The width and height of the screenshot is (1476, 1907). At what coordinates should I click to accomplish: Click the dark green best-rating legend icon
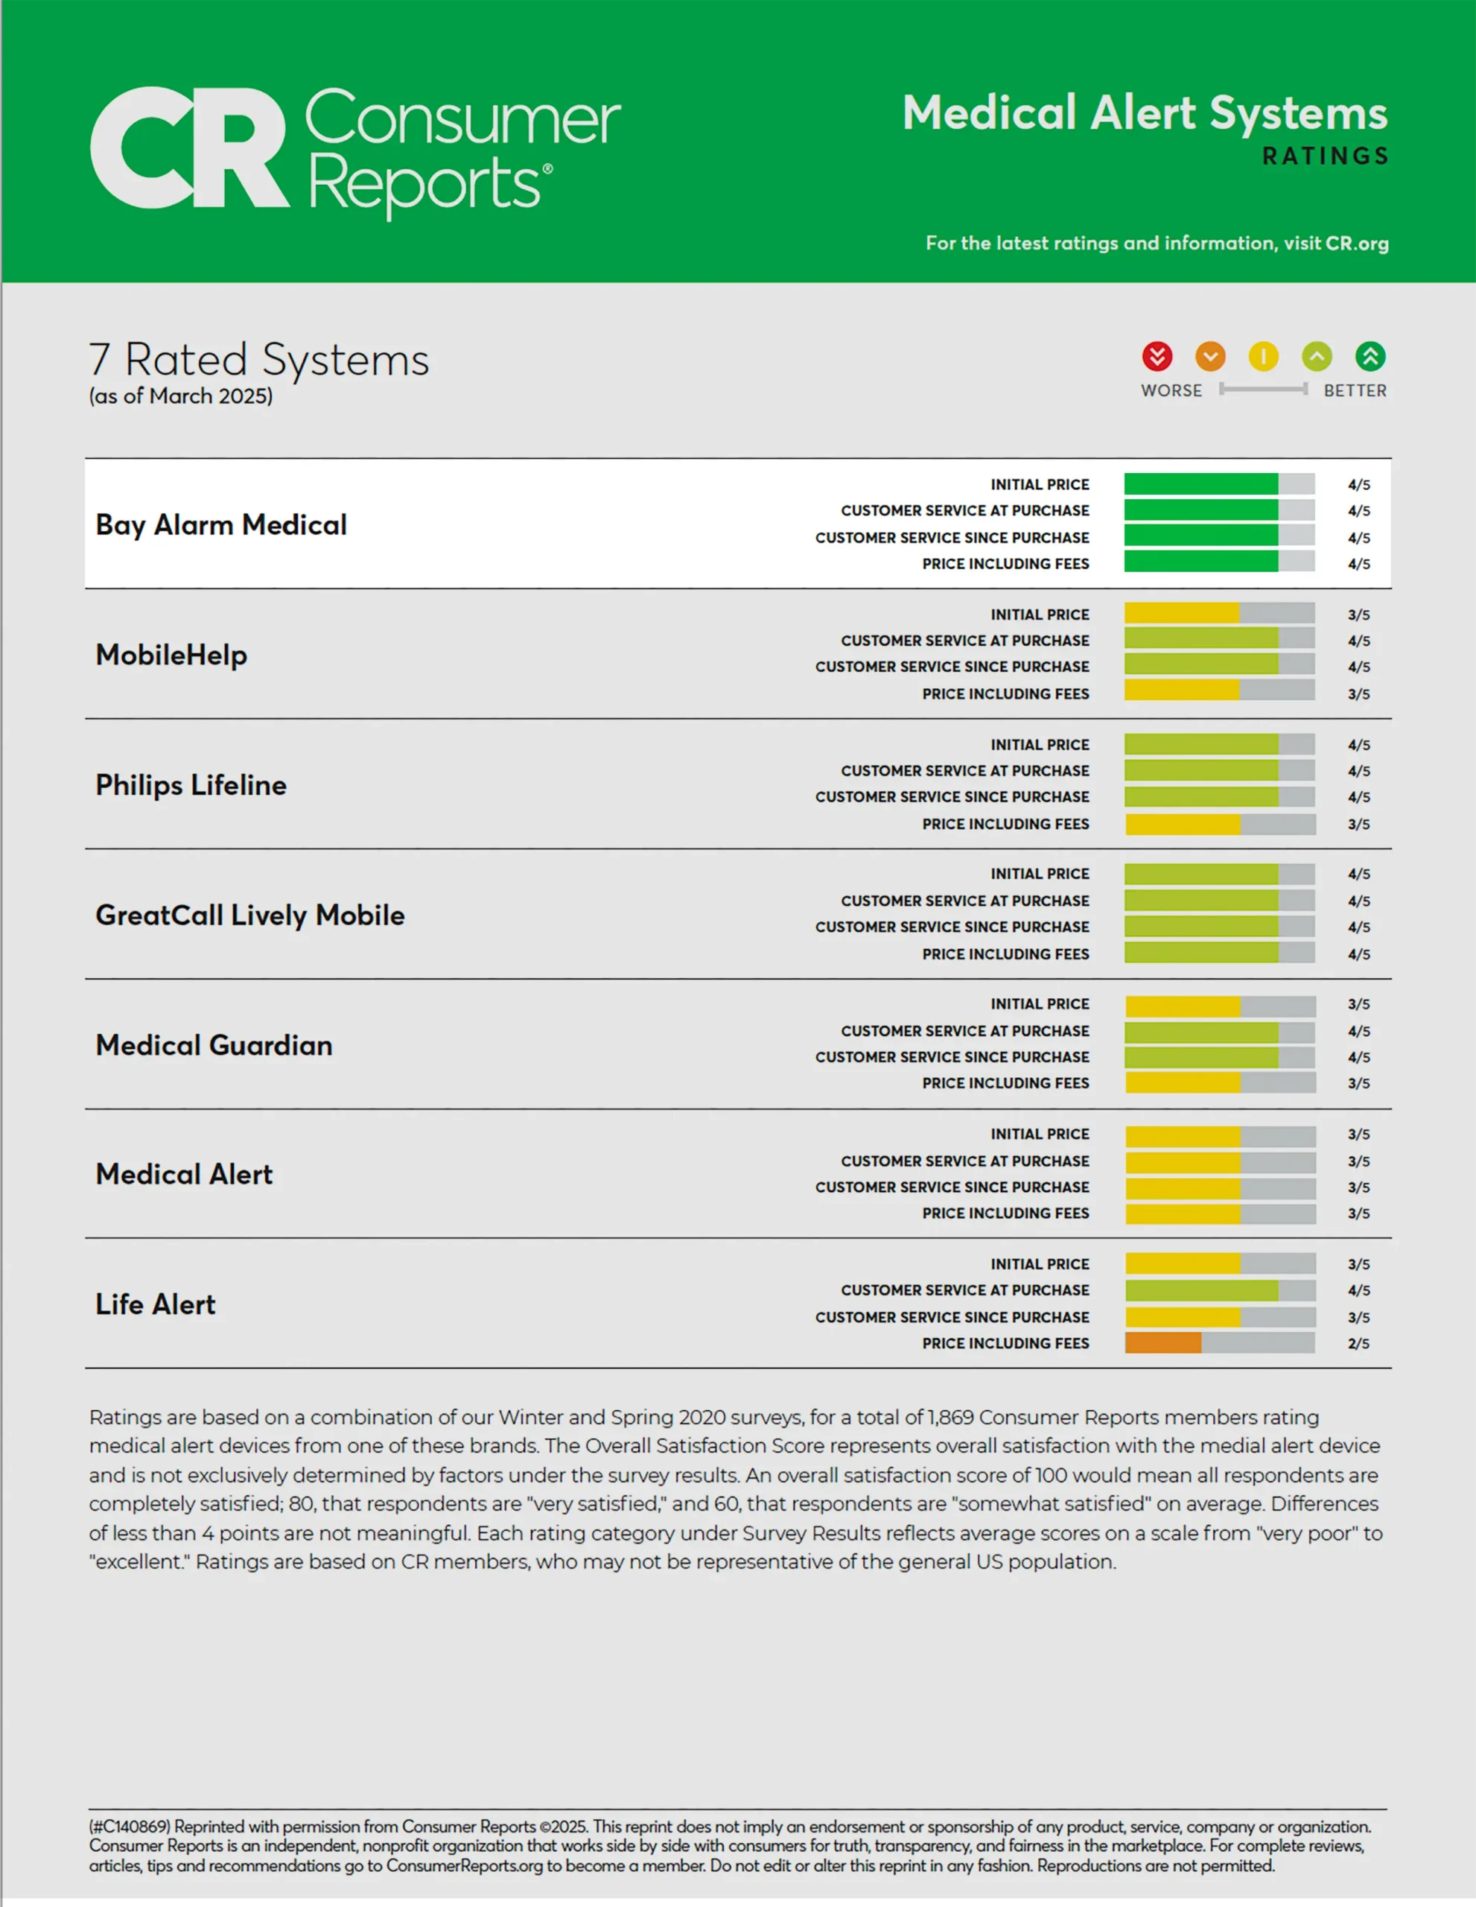click(1370, 356)
